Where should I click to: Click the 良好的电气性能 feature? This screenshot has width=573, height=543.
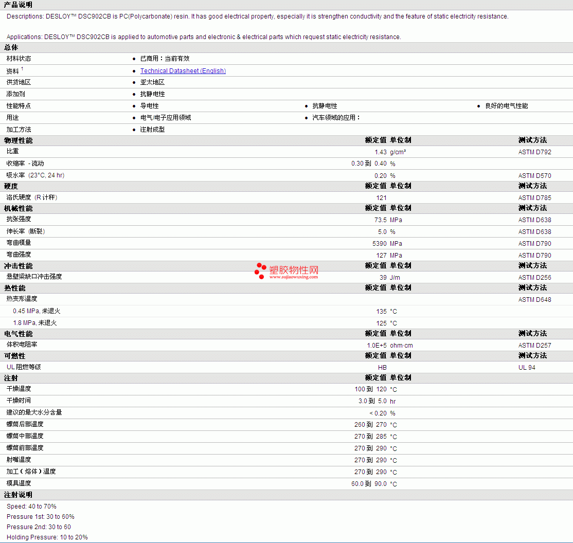click(507, 105)
